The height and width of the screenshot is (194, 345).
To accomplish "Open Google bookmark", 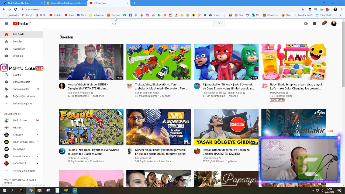I will [27, 15].
